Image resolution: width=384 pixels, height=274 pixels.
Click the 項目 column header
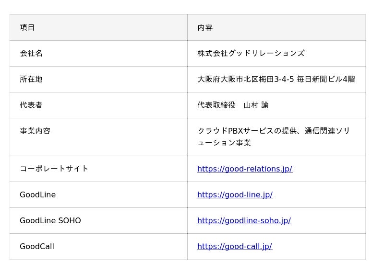click(x=27, y=28)
